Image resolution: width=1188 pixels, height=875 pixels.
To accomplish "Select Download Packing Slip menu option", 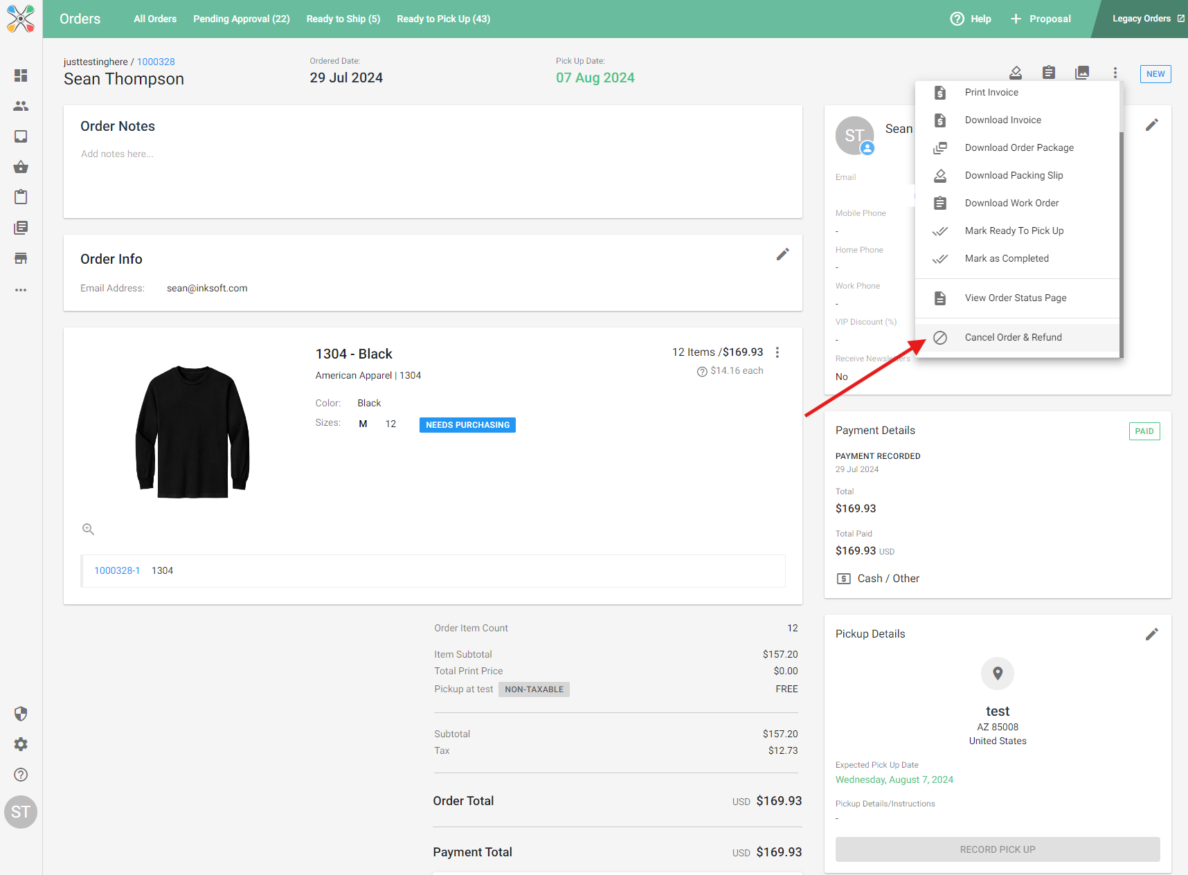I will (1014, 175).
